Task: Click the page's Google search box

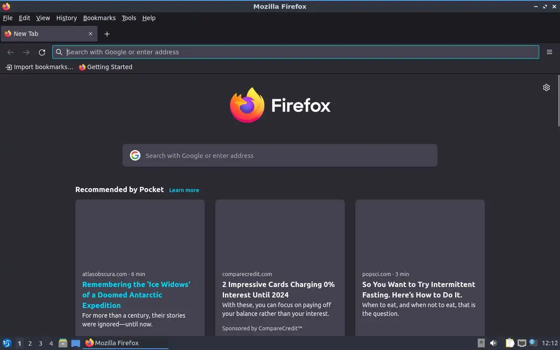Action: (x=280, y=155)
